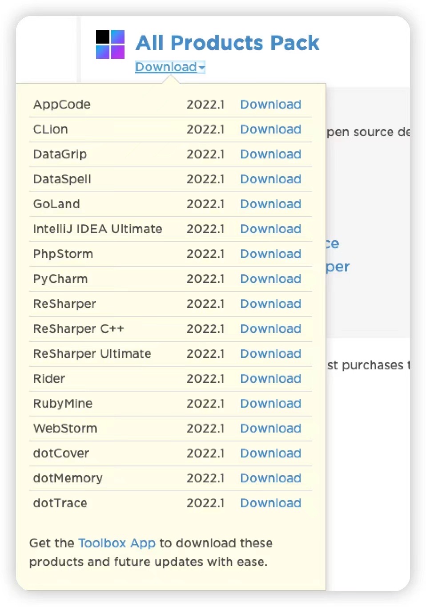This screenshot has width=426, height=607.
Task: Select the ReSharper row in the list
Action: (65, 303)
